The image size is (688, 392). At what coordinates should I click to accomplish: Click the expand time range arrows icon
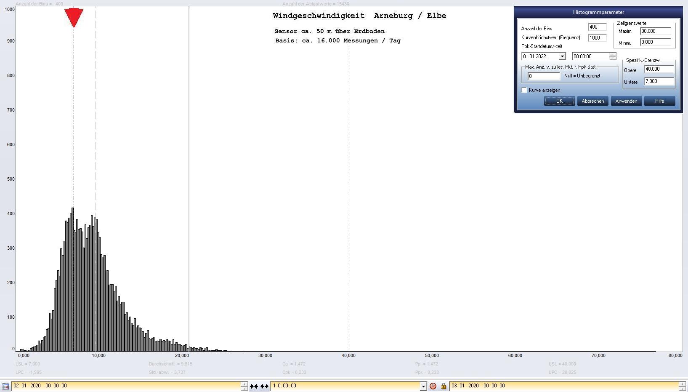click(x=264, y=386)
